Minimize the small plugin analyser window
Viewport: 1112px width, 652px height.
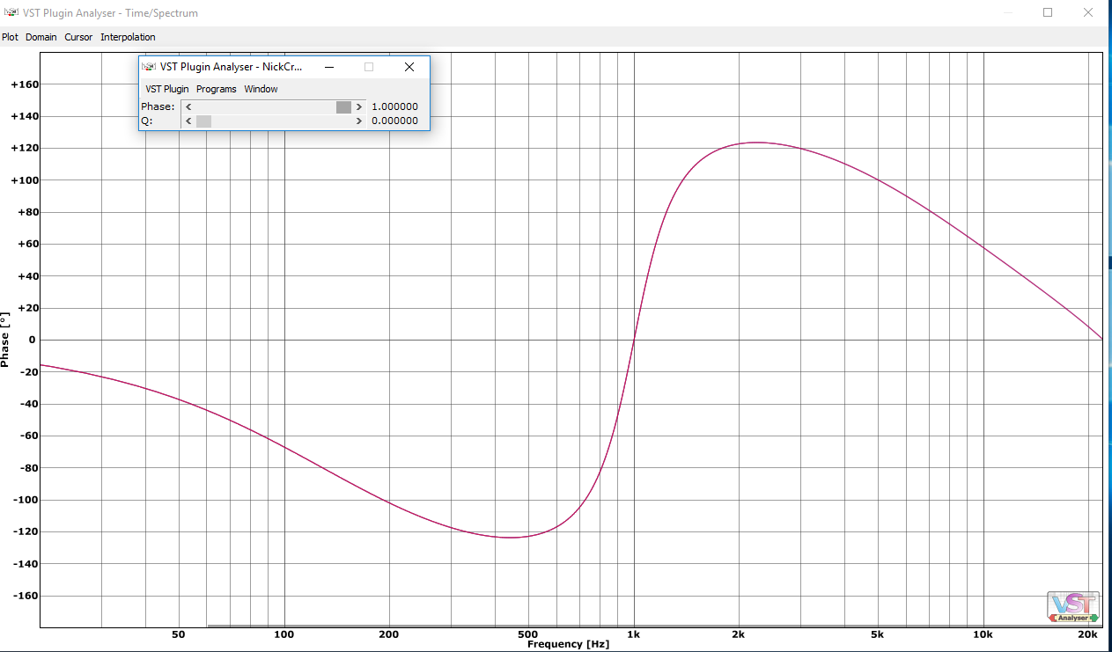329,67
